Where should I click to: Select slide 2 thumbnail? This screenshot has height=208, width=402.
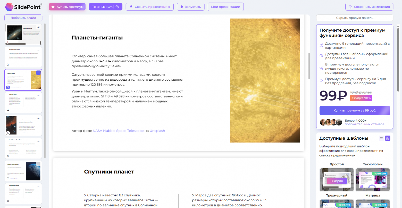pyautogui.click(x=23, y=57)
